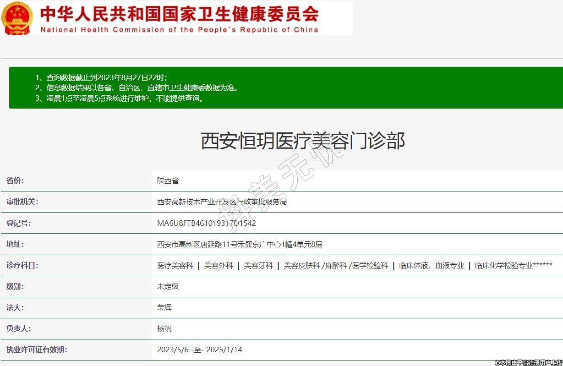Click the 中华人民共和国国家卫生健康委员会 header title
The height and width of the screenshot is (366, 563).
[x=179, y=14]
